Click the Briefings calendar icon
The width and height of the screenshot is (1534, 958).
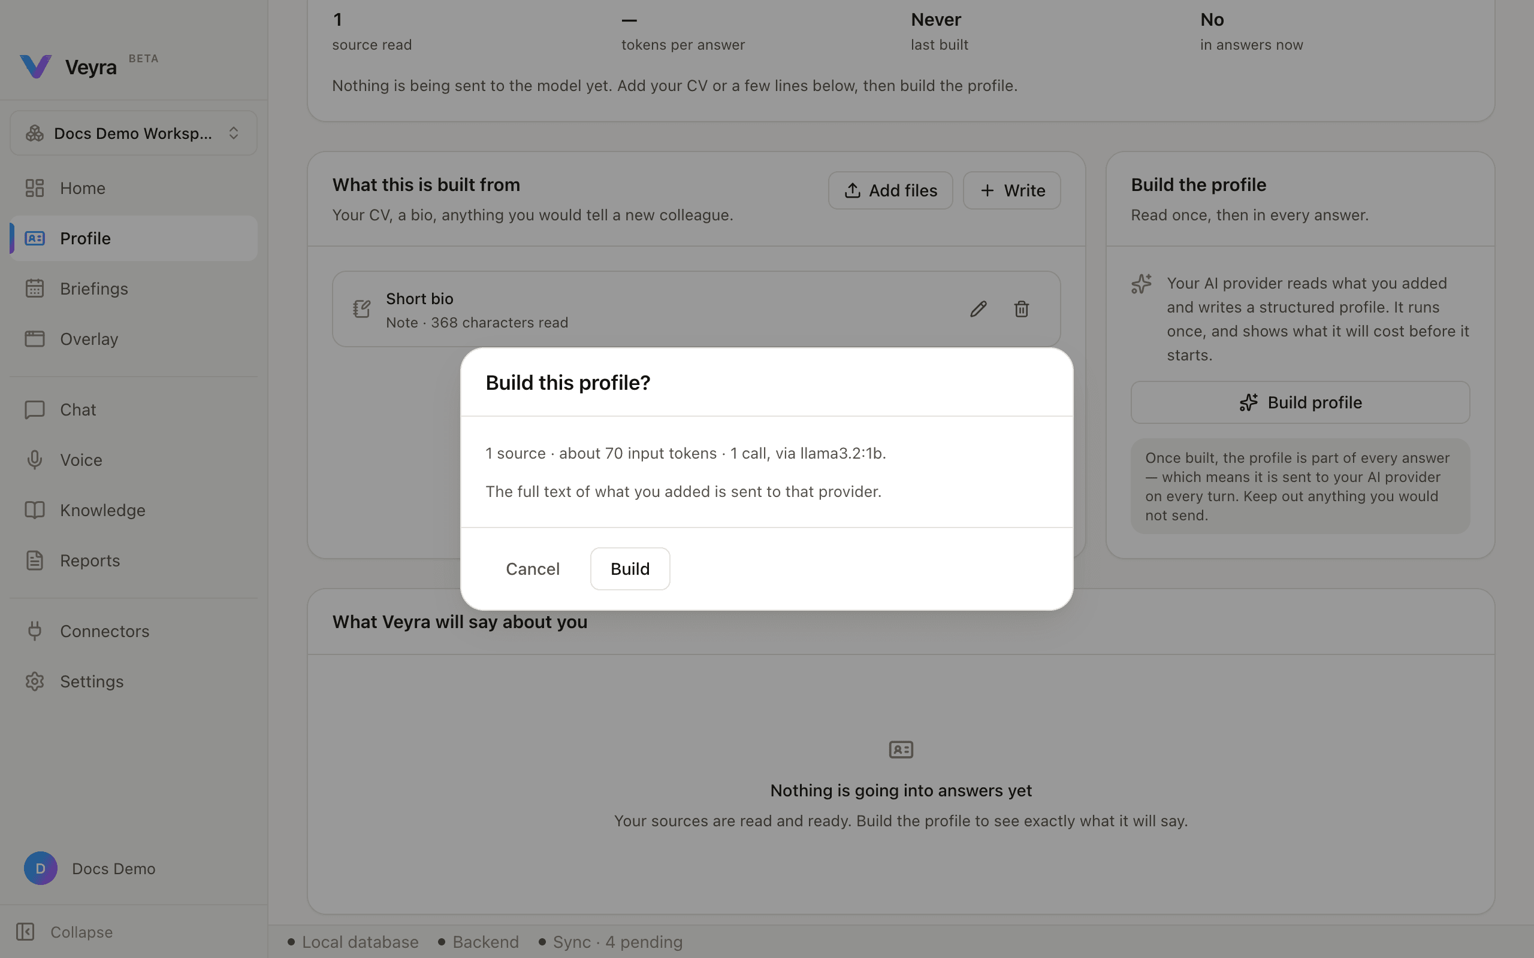click(34, 288)
